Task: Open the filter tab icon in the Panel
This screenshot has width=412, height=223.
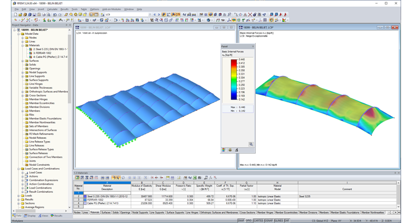Action: click(236, 150)
